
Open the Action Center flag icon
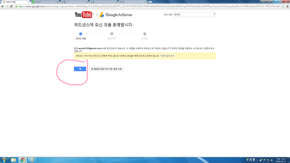pyautogui.click(x=265, y=160)
